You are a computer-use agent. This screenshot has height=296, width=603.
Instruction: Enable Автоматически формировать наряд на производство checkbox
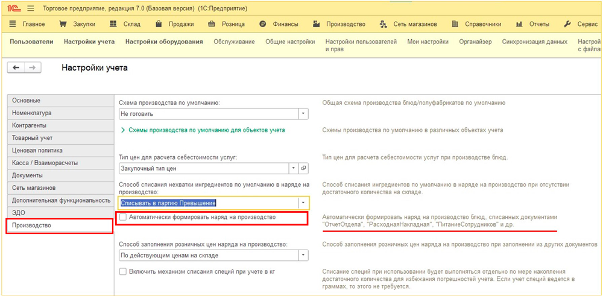tap(123, 217)
